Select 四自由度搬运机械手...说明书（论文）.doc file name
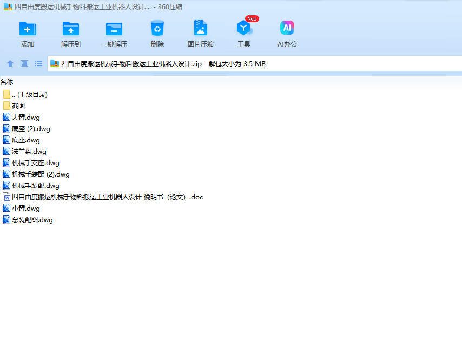 point(107,197)
